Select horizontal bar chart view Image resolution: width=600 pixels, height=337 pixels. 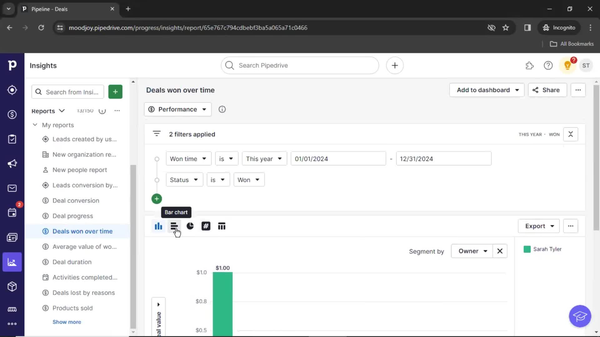point(174,226)
